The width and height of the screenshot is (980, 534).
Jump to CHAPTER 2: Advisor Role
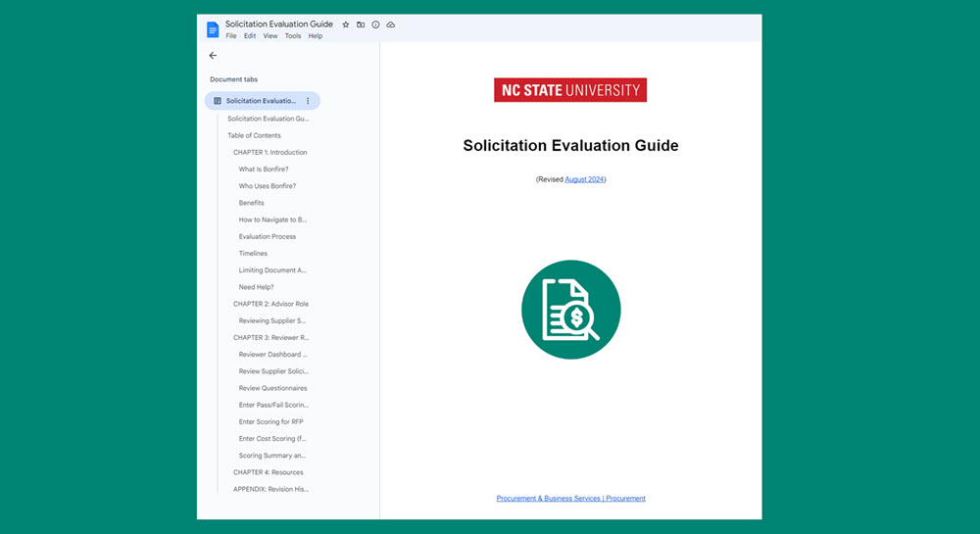click(x=270, y=304)
